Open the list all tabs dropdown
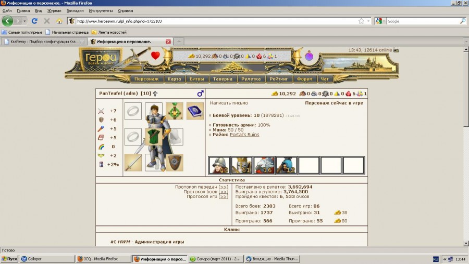469x264 pixels. pyautogui.click(x=464, y=41)
